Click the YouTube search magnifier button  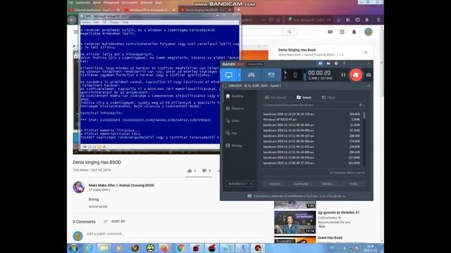(x=290, y=32)
